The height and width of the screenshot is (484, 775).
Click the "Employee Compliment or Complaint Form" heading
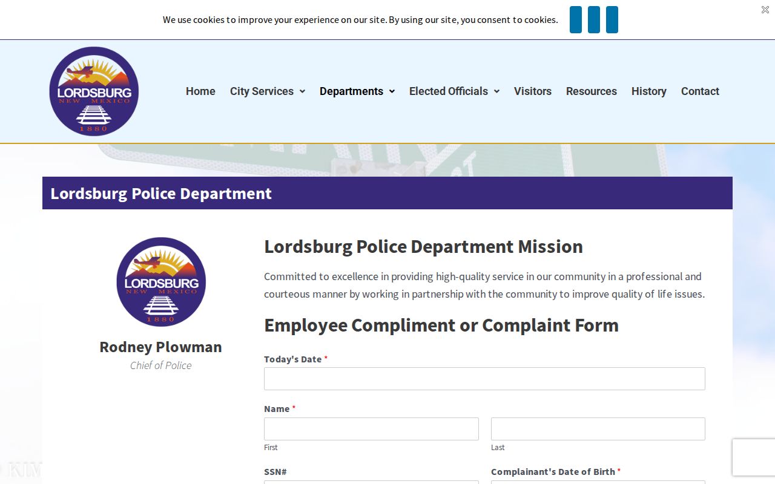tap(441, 325)
